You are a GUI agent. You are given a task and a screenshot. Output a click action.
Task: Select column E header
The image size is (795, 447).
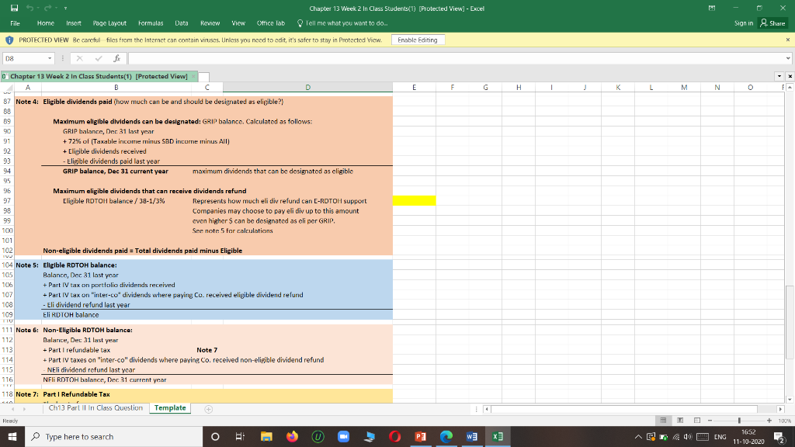pos(415,88)
